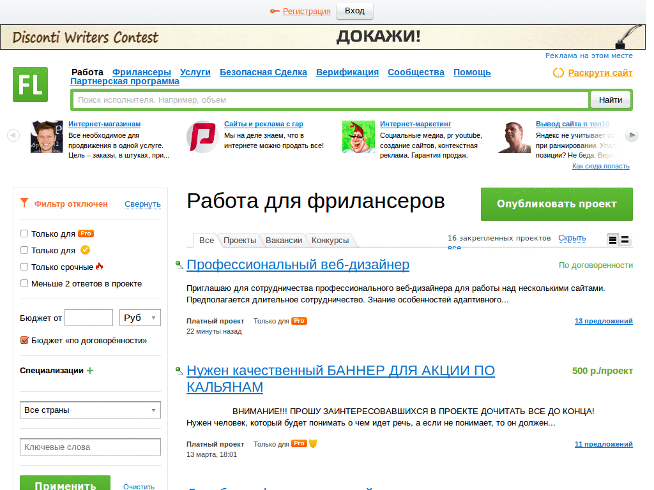Click the Pro badge on the banner project
The image size is (654, 490).
click(x=298, y=443)
